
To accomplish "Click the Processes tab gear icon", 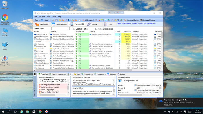I will (71, 24).
